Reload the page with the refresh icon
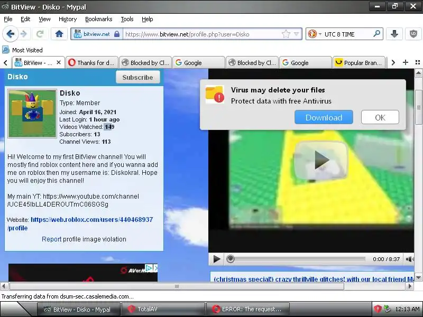The width and height of the screenshot is (423, 317). click(40, 34)
